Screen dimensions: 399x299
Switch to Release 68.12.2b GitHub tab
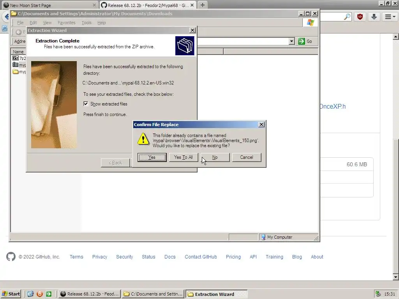(148, 5)
